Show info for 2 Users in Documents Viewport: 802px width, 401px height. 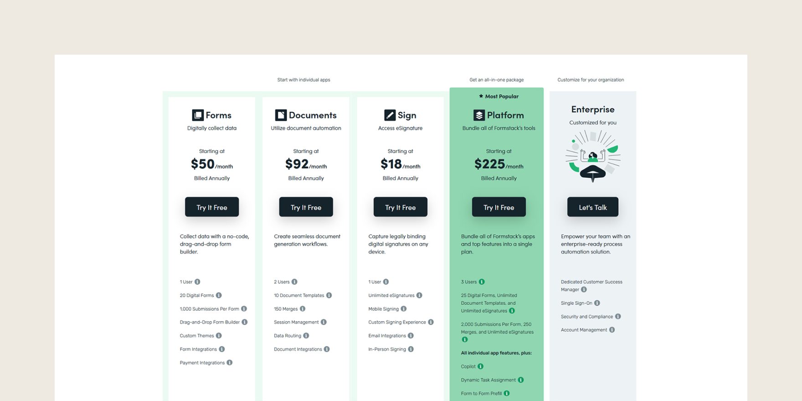tap(294, 282)
